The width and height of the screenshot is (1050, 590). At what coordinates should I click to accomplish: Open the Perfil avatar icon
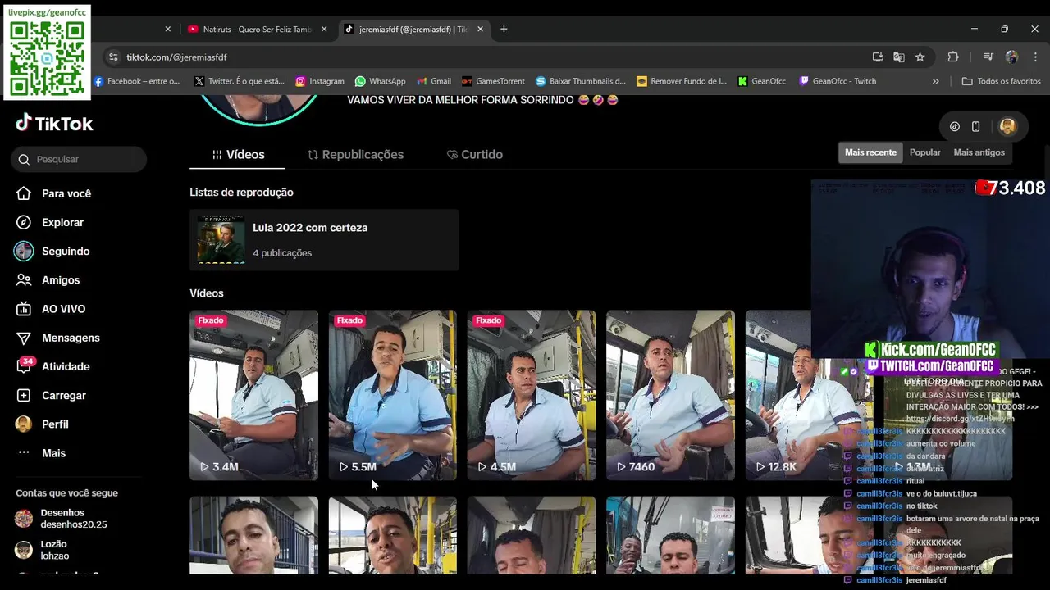[24, 424]
